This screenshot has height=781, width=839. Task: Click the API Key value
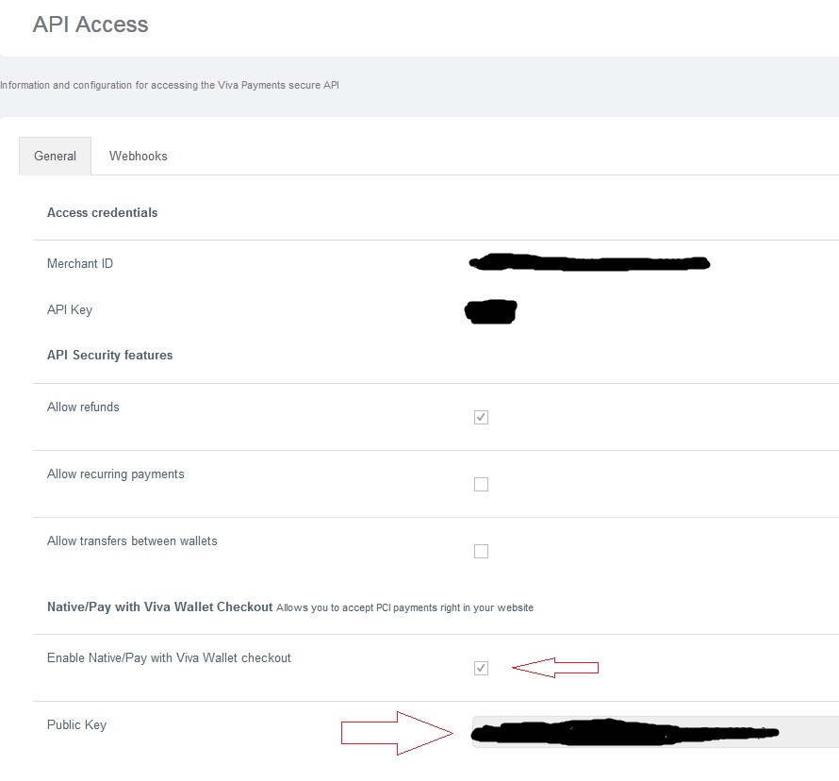click(x=490, y=311)
